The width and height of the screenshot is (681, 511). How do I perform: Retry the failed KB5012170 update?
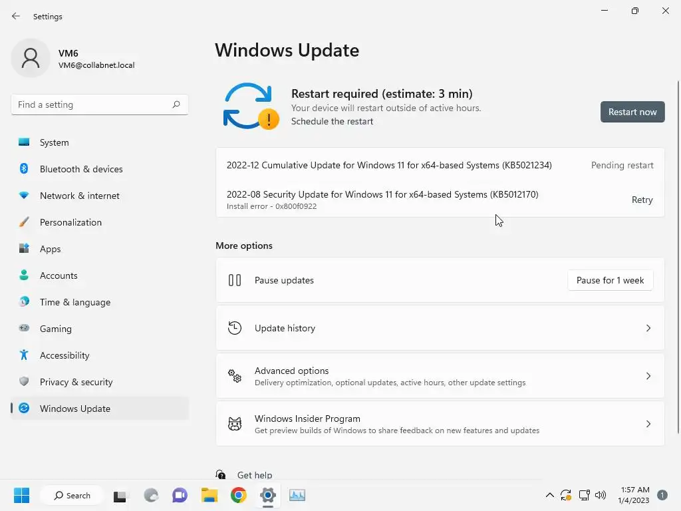click(x=642, y=200)
